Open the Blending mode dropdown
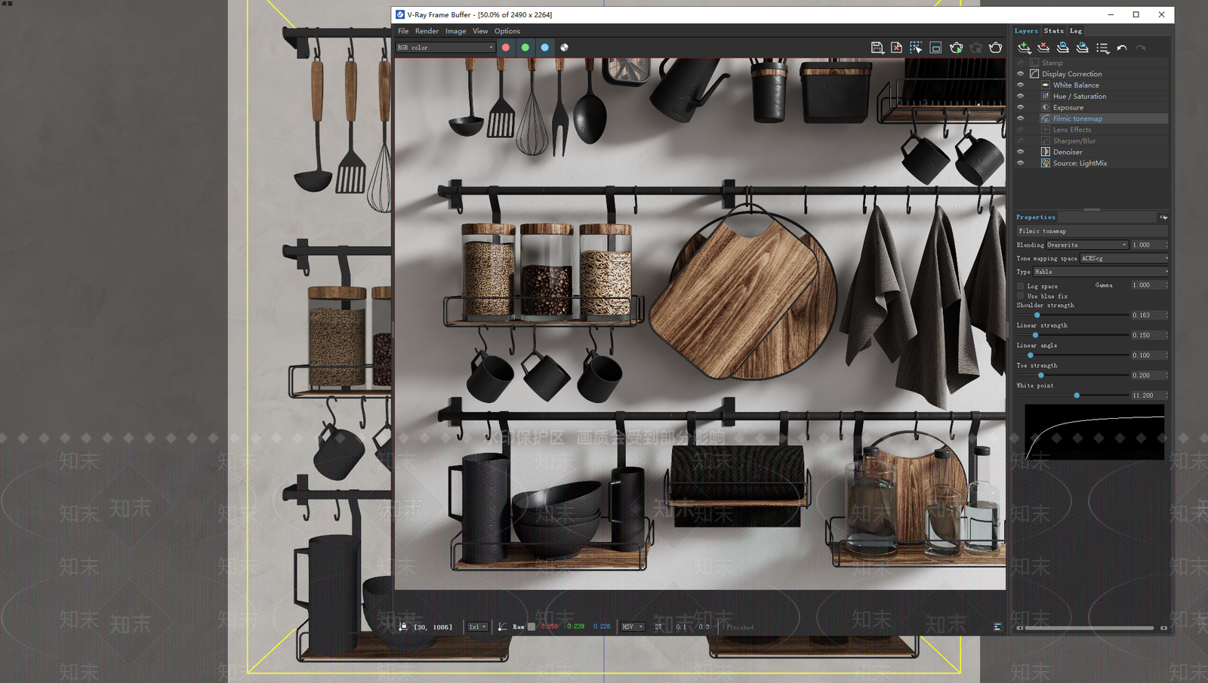The height and width of the screenshot is (683, 1208). (x=1087, y=245)
